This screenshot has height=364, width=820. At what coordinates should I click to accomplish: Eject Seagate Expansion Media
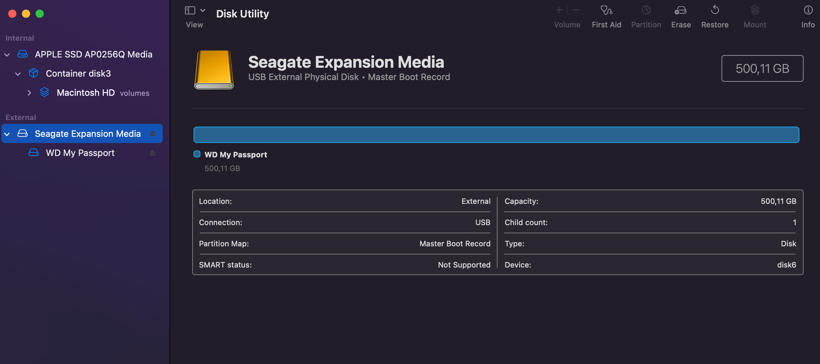point(153,133)
